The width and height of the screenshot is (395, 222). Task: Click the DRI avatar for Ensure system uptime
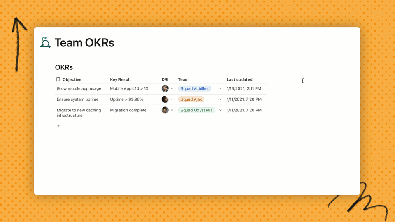pos(165,99)
